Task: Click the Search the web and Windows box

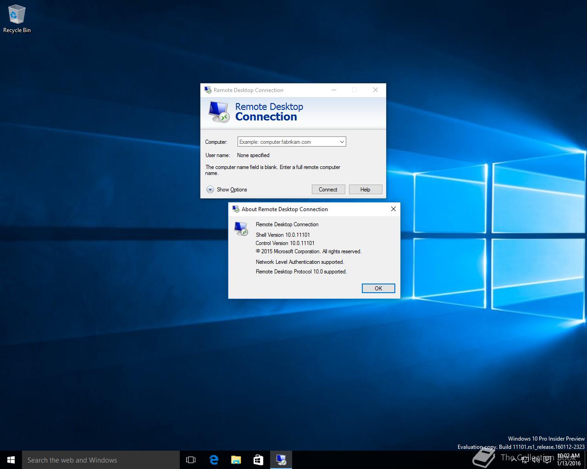Action: click(x=101, y=460)
